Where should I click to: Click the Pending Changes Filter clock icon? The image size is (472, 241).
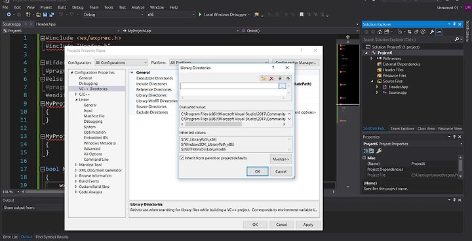point(400,32)
